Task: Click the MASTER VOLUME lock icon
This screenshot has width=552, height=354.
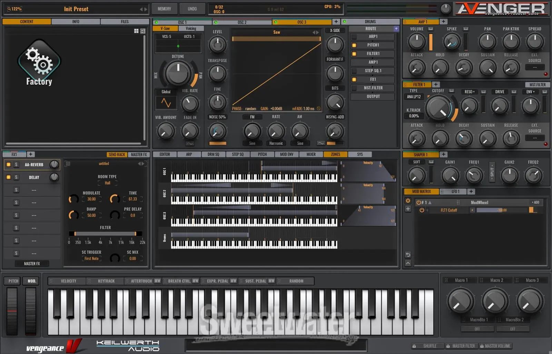Action: [x=482, y=346]
